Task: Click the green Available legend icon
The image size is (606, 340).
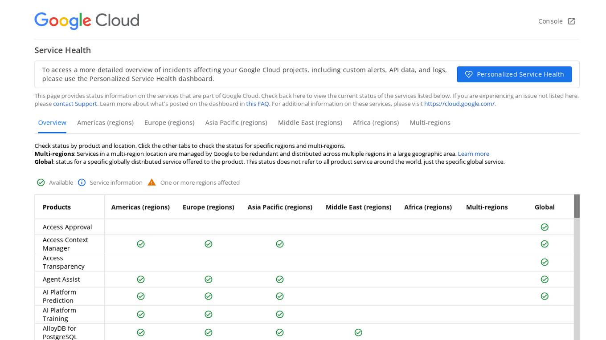Action: pyautogui.click(x=41, y=182)
